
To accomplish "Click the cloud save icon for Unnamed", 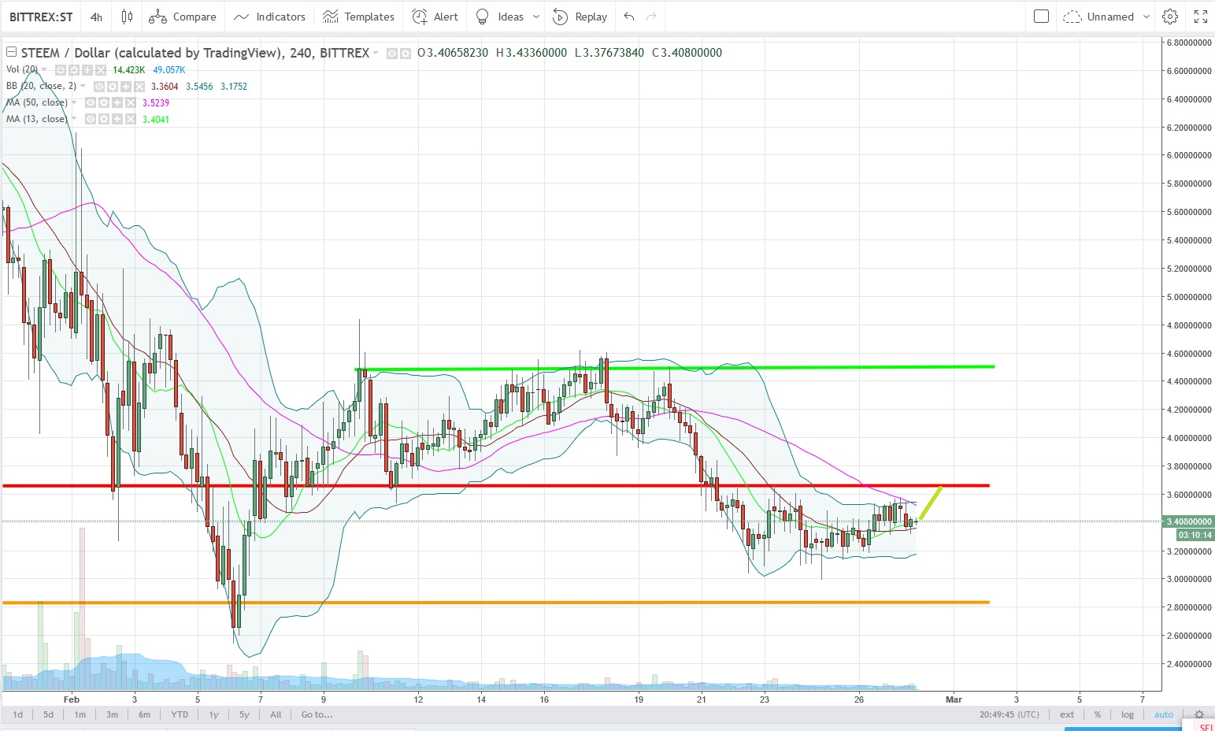I will pos(1072,17).
